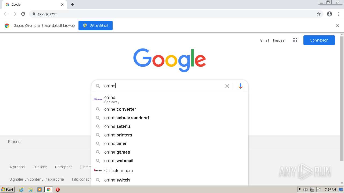Select suggestion 'online switch'
Viewport: 344px width, 193px height.
pyautogui.click(x=170, y=180)
